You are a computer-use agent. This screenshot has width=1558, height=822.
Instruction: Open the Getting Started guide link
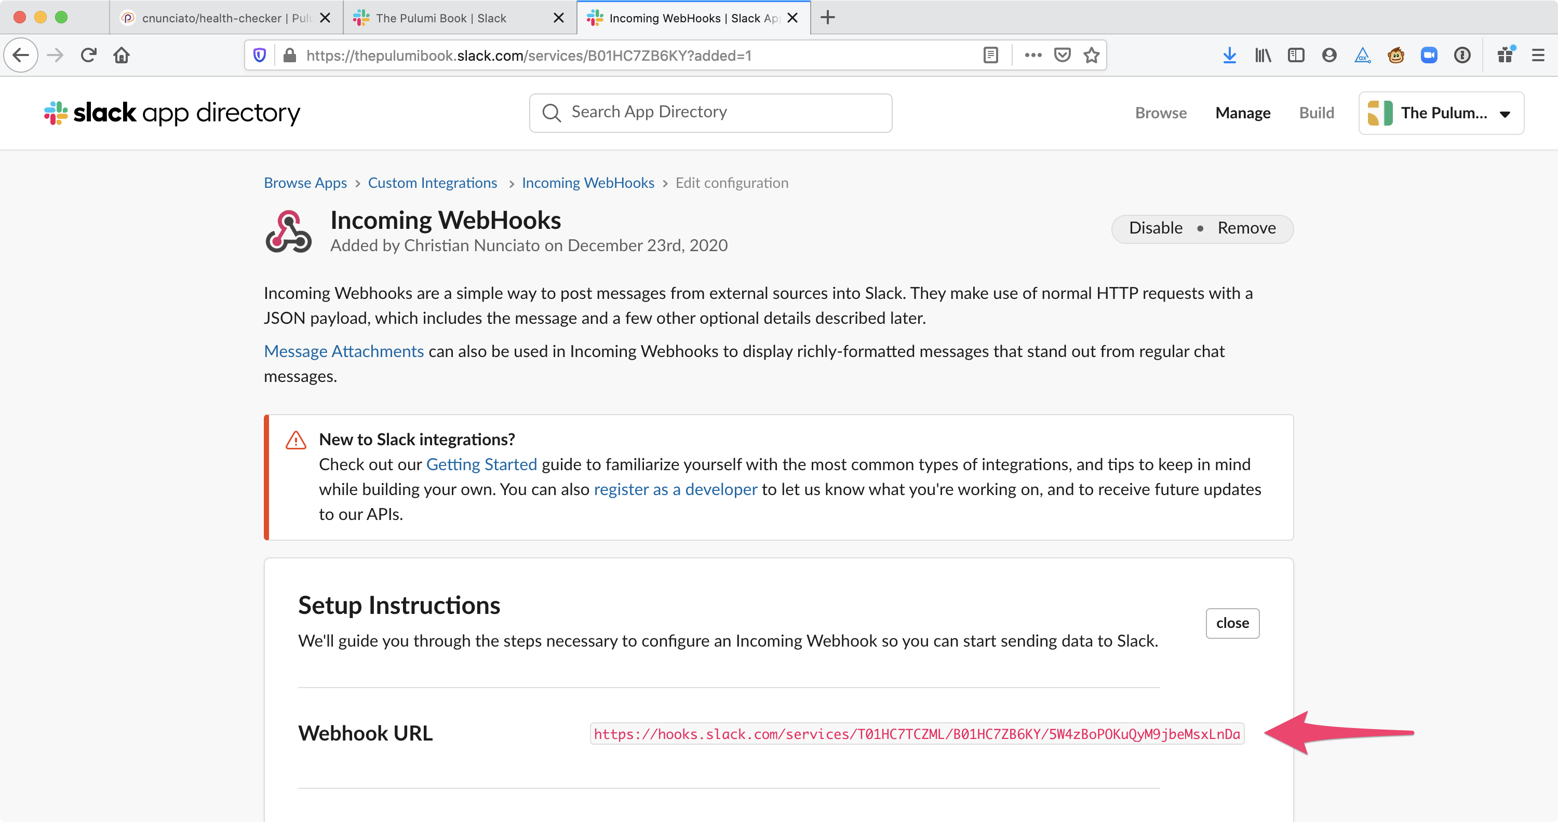point(481,464)
